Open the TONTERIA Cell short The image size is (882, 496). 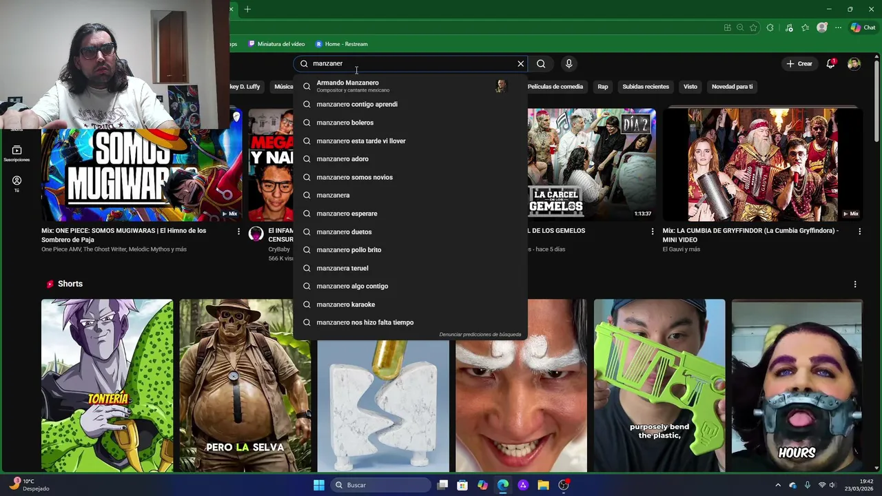tap(107, 385)
